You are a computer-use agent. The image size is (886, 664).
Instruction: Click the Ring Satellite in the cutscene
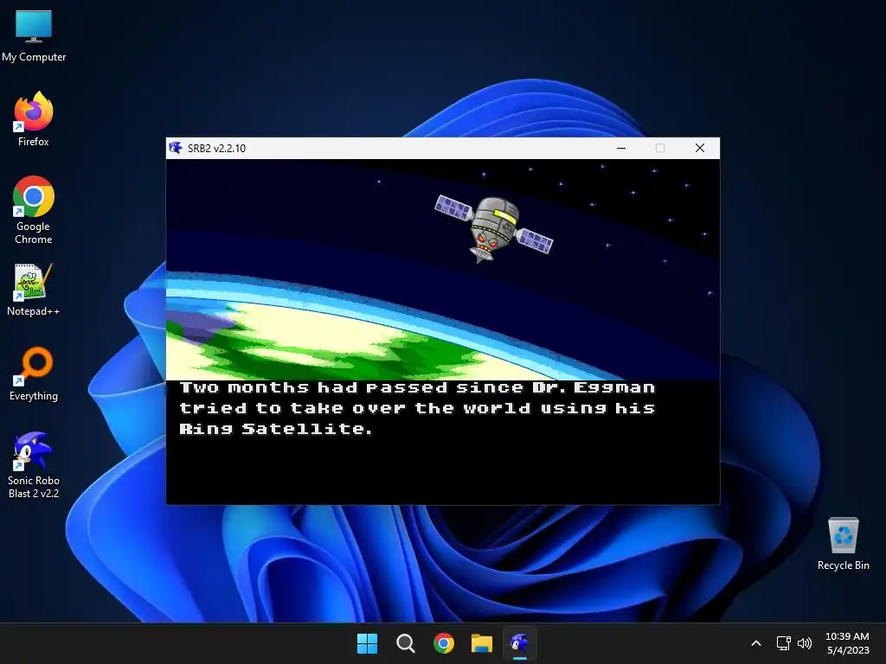[x=494, y=228]
